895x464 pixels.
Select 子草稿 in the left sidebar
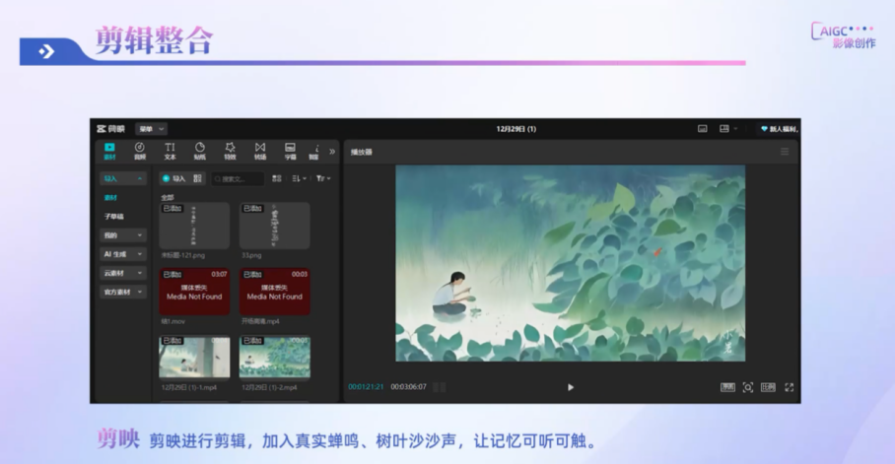tap(113, 217)
